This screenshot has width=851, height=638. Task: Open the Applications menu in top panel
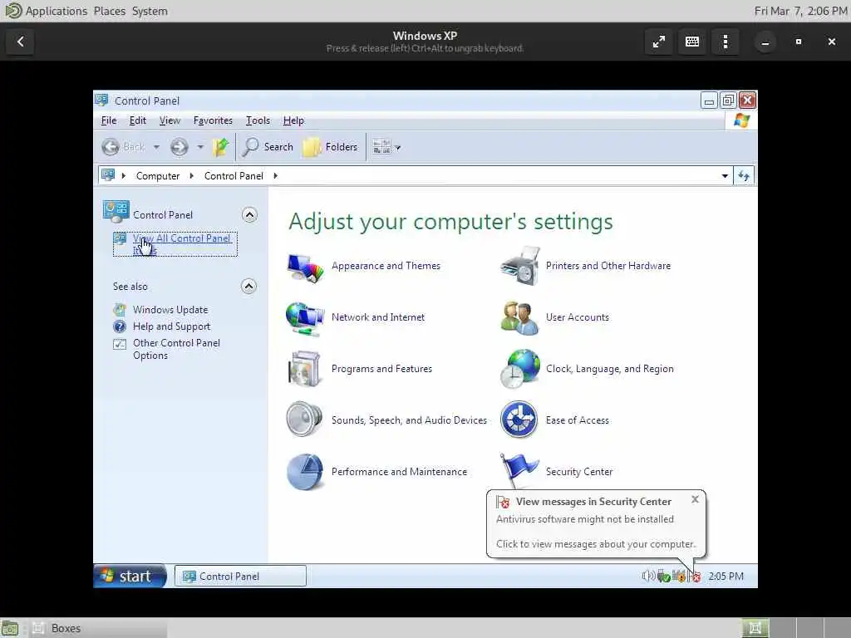[56, 11]
